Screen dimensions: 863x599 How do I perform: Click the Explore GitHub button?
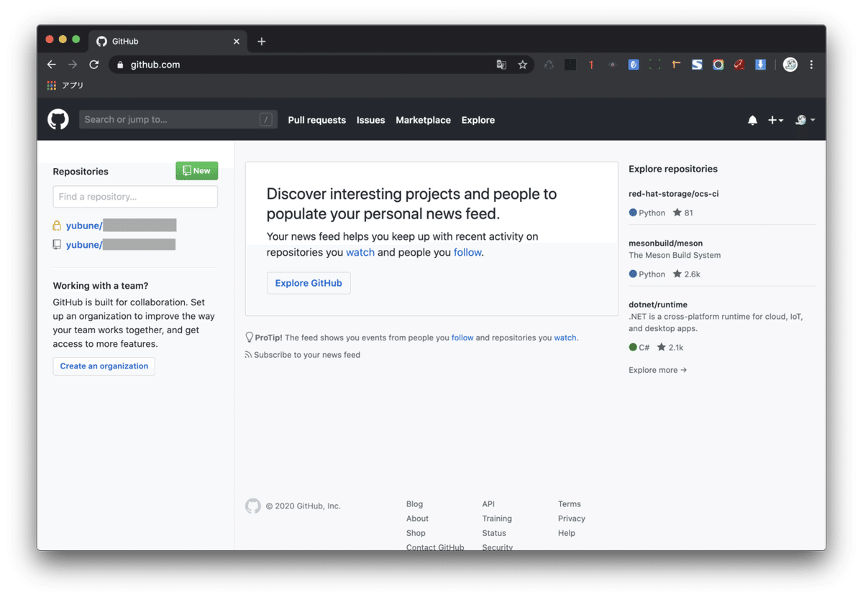point(309,283)
